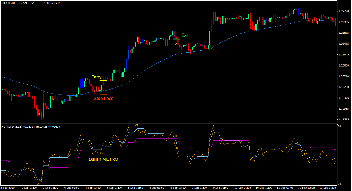Click the 1.22720 price axis label

(x=343, y=12)
